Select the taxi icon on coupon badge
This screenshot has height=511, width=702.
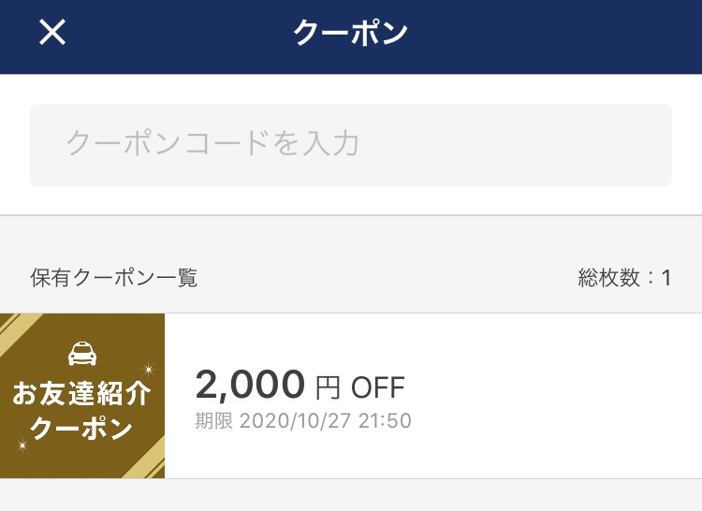pyautogui.click(x=82, y=354)
